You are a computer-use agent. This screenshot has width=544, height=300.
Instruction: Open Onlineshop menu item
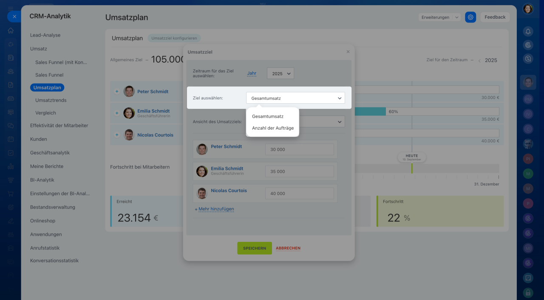tap(42, 221)
